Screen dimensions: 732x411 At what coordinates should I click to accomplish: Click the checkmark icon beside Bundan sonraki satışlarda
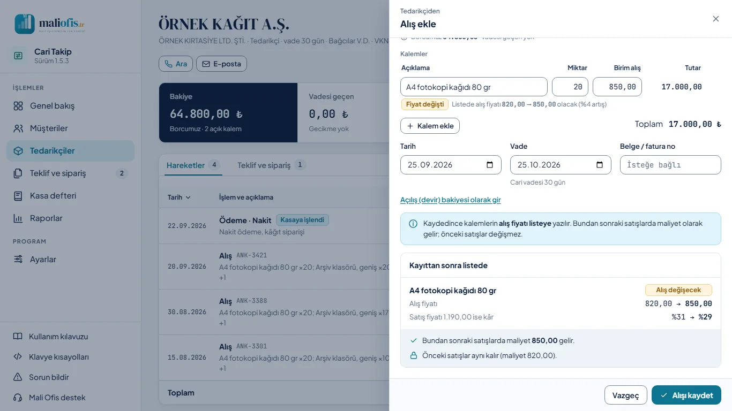(x=413, y=340)
